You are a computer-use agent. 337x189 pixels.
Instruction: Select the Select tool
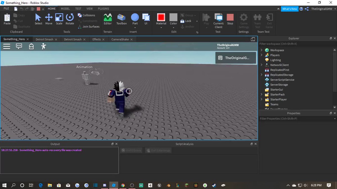tap(38, 19)
